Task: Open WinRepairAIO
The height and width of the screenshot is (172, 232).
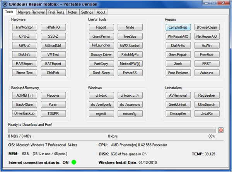Action: point(178,36)
